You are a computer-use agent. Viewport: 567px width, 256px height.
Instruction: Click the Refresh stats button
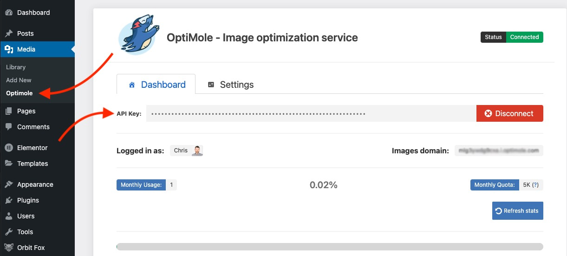[517, 210]
